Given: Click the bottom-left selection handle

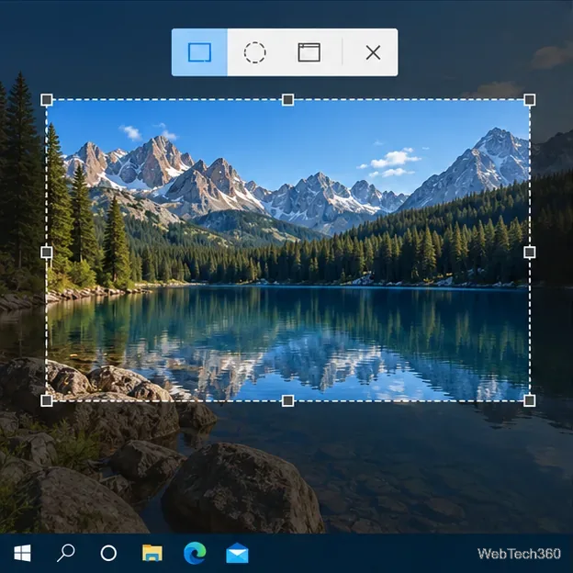Looking at the screenshot, I should 47,400.
